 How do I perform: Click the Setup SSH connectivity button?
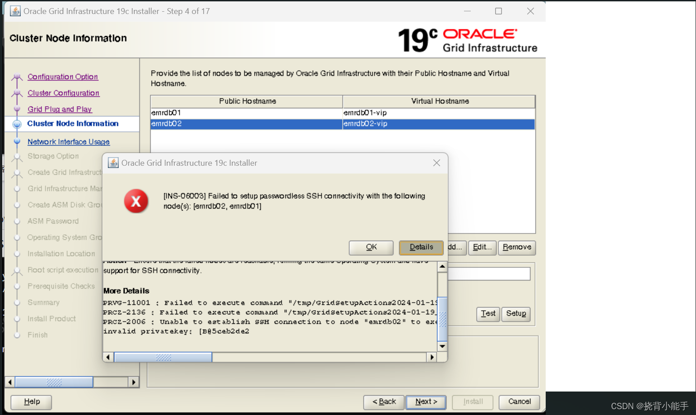[x=516, y=314]
